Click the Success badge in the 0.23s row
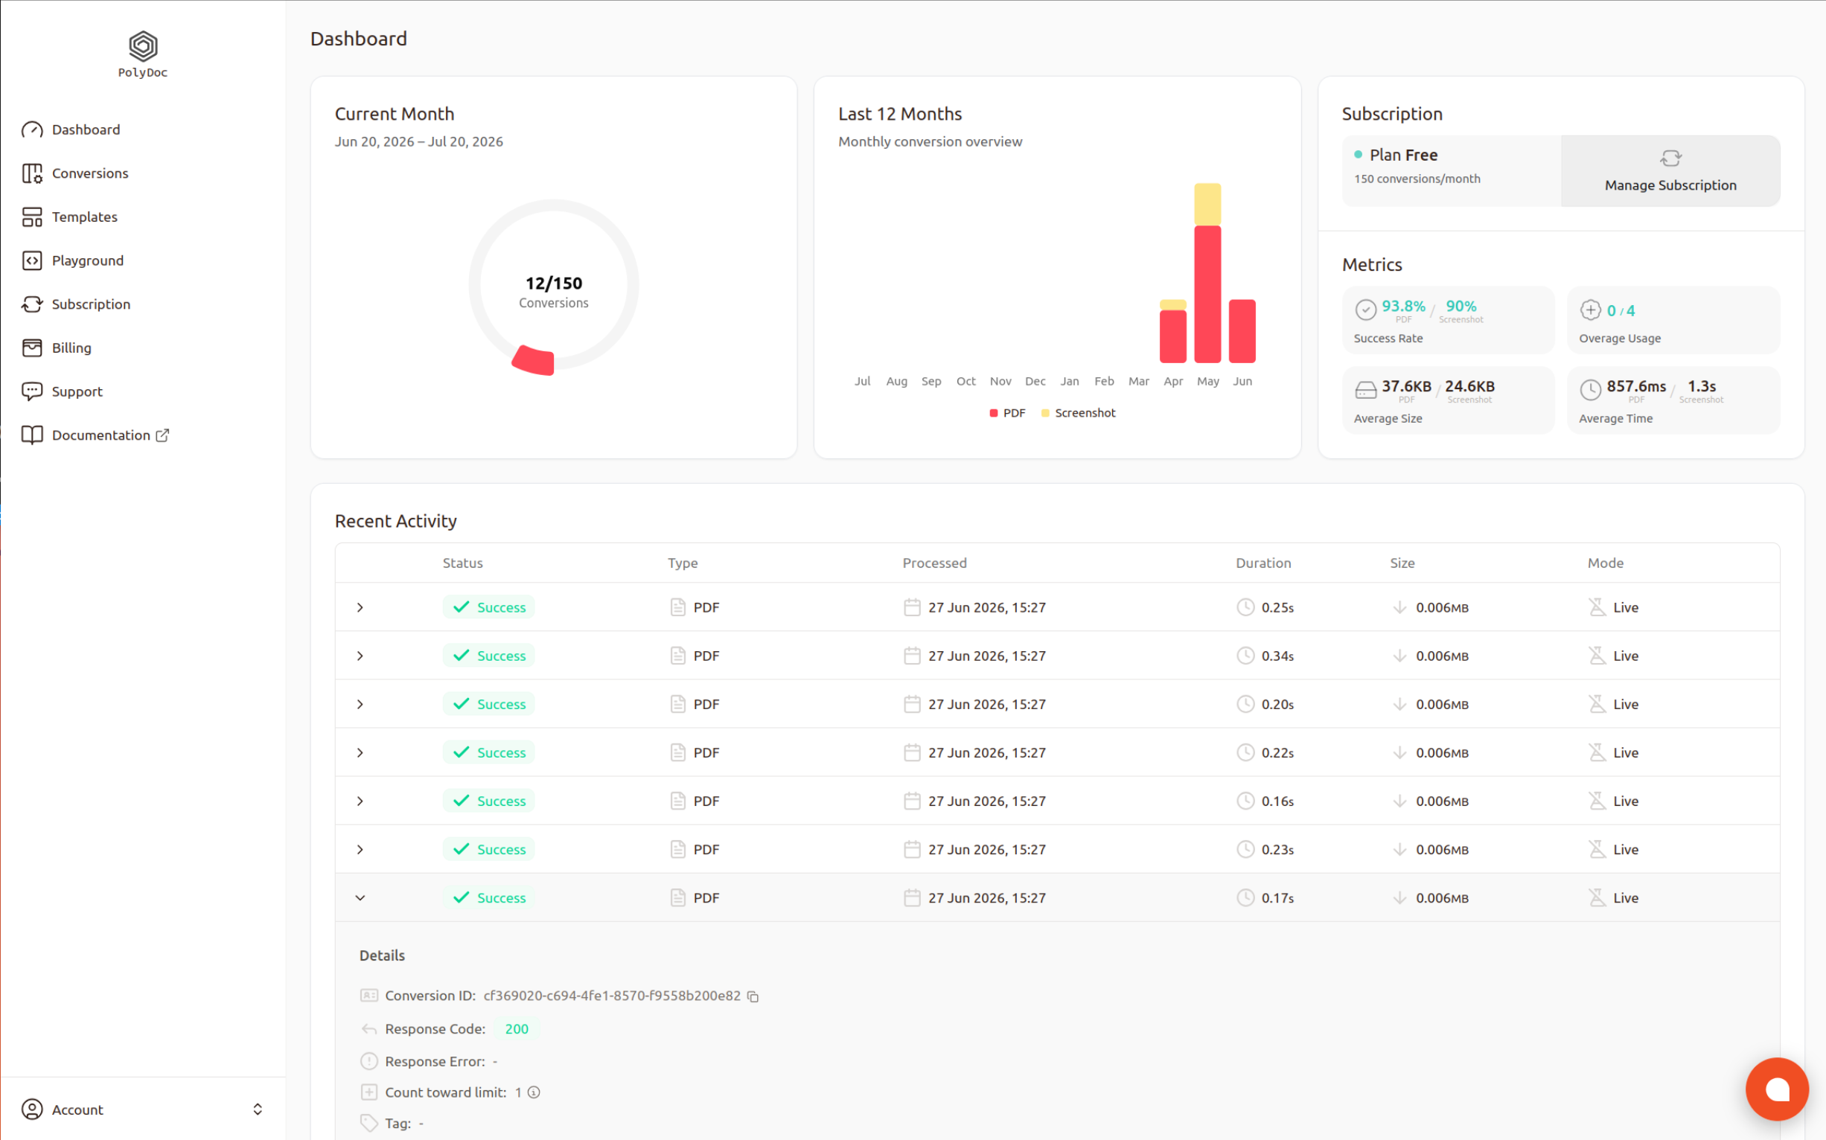The height and width of the screenshot is (1140, 1826). pos(489,850)
